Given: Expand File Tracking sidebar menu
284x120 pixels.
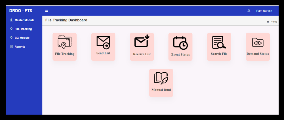Looking at the screenshot, I should 23,29.
